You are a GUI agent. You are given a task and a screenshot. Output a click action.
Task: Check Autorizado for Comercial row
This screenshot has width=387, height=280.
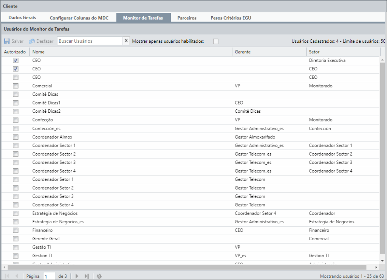point(15,86)
